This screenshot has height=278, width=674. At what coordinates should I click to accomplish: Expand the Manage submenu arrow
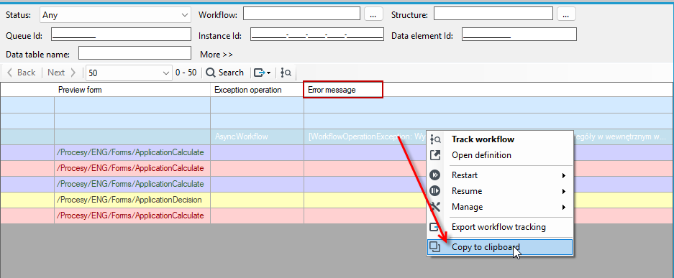(x=563, y=207)
